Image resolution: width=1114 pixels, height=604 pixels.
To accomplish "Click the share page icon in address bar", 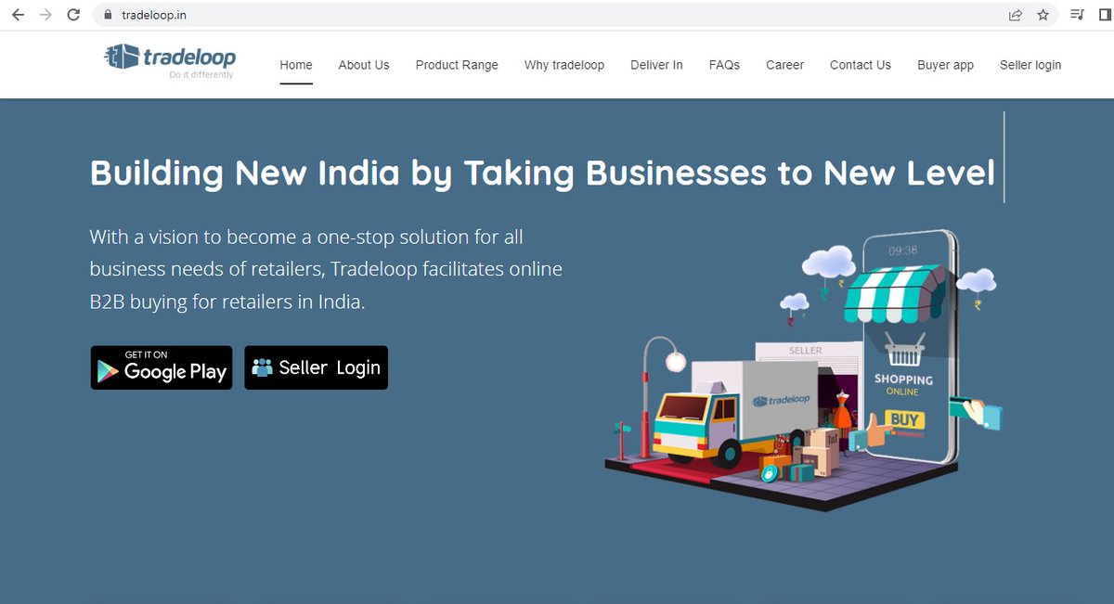I will (x=1016, y=15).
